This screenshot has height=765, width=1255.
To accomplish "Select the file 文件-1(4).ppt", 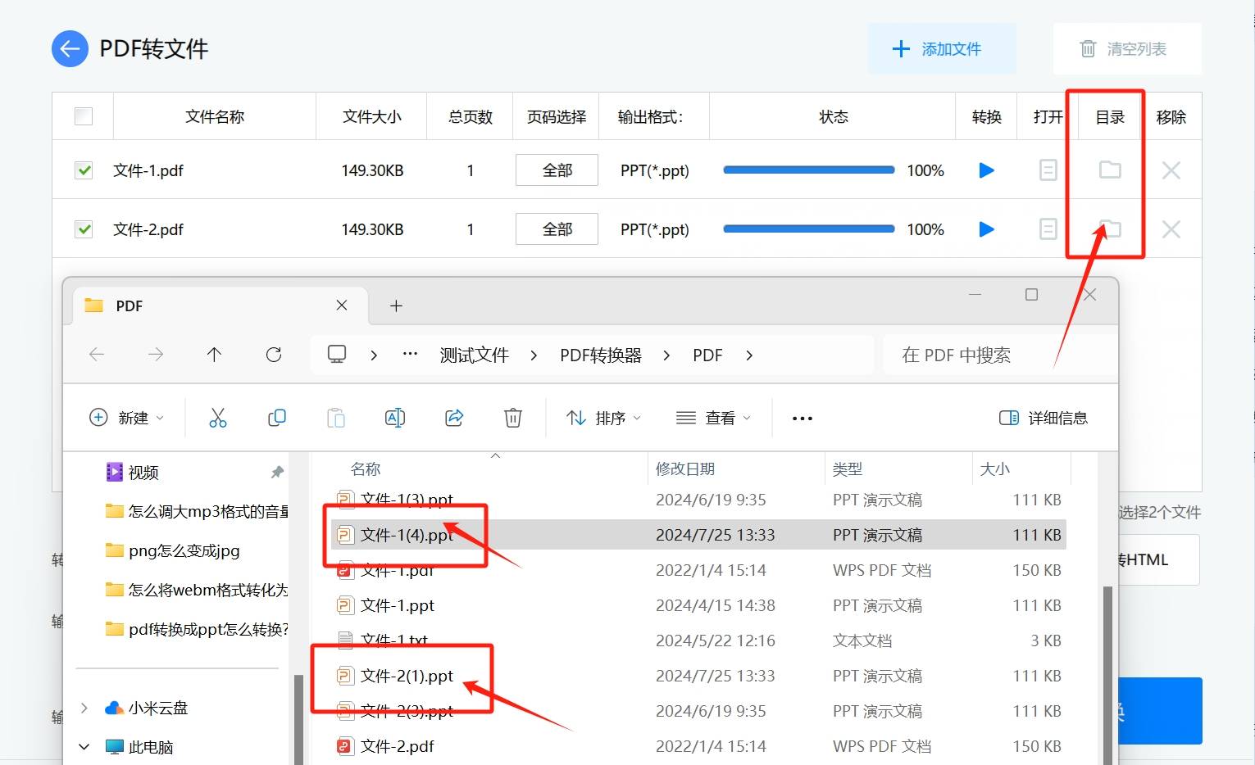I will pyautogui.click(x=698, y=535).
